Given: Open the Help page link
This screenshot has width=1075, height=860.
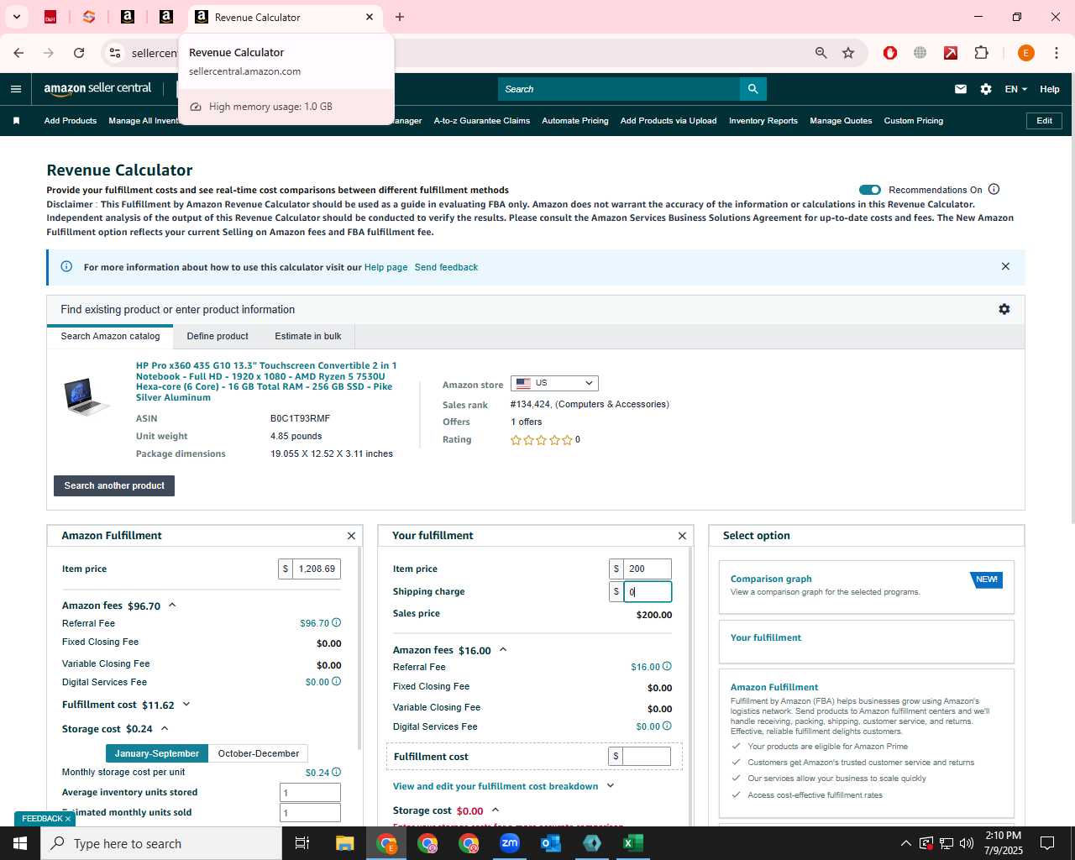Looking at the screenshot, I should [386, 267].
